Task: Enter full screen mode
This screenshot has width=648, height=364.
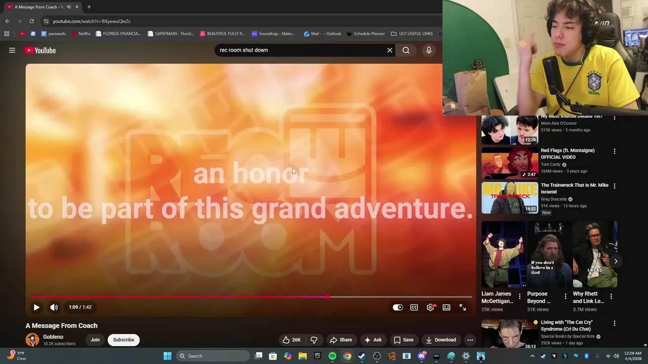Action: tap(463, 307)
